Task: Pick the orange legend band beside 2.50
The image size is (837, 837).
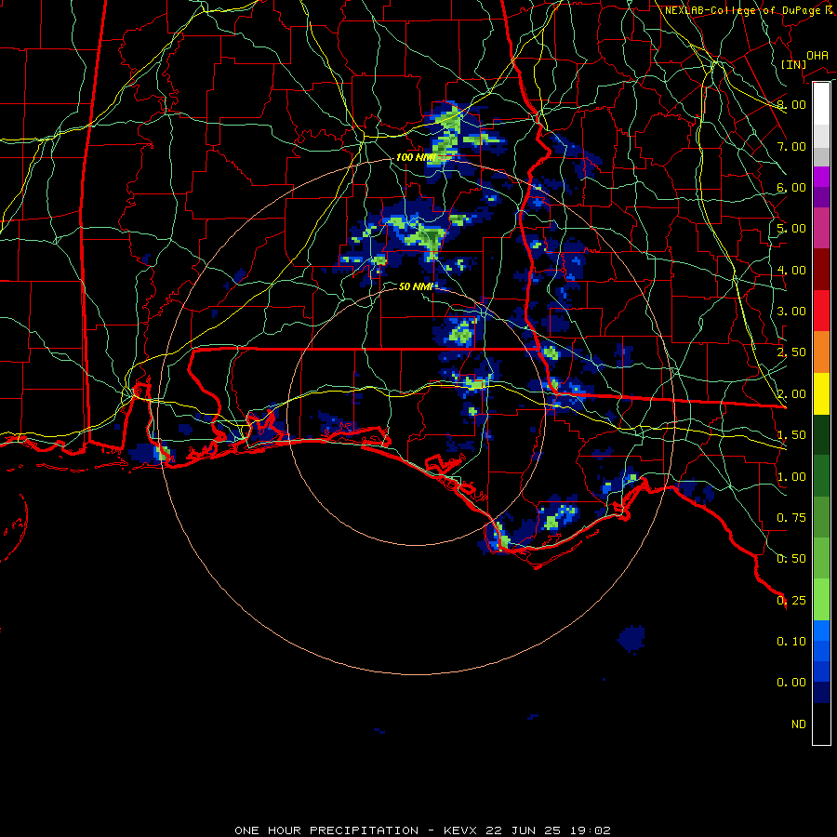Action: pyautogui.click(x=821, y=352)
